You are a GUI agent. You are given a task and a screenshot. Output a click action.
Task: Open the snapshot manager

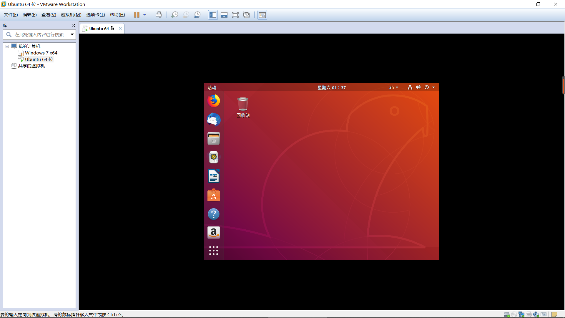tap(197, 15)
